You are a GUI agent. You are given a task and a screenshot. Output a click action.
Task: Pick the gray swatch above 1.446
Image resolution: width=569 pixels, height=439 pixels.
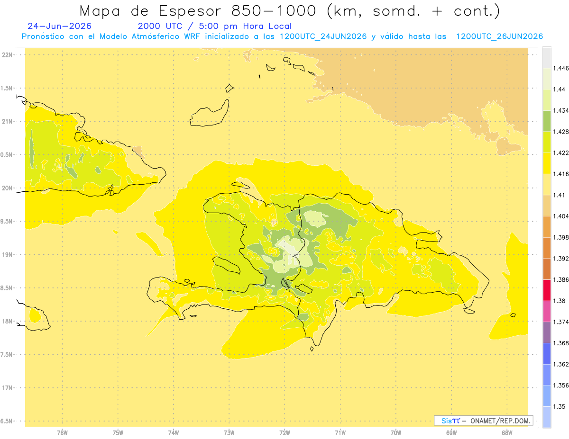(x=547, y=57)
